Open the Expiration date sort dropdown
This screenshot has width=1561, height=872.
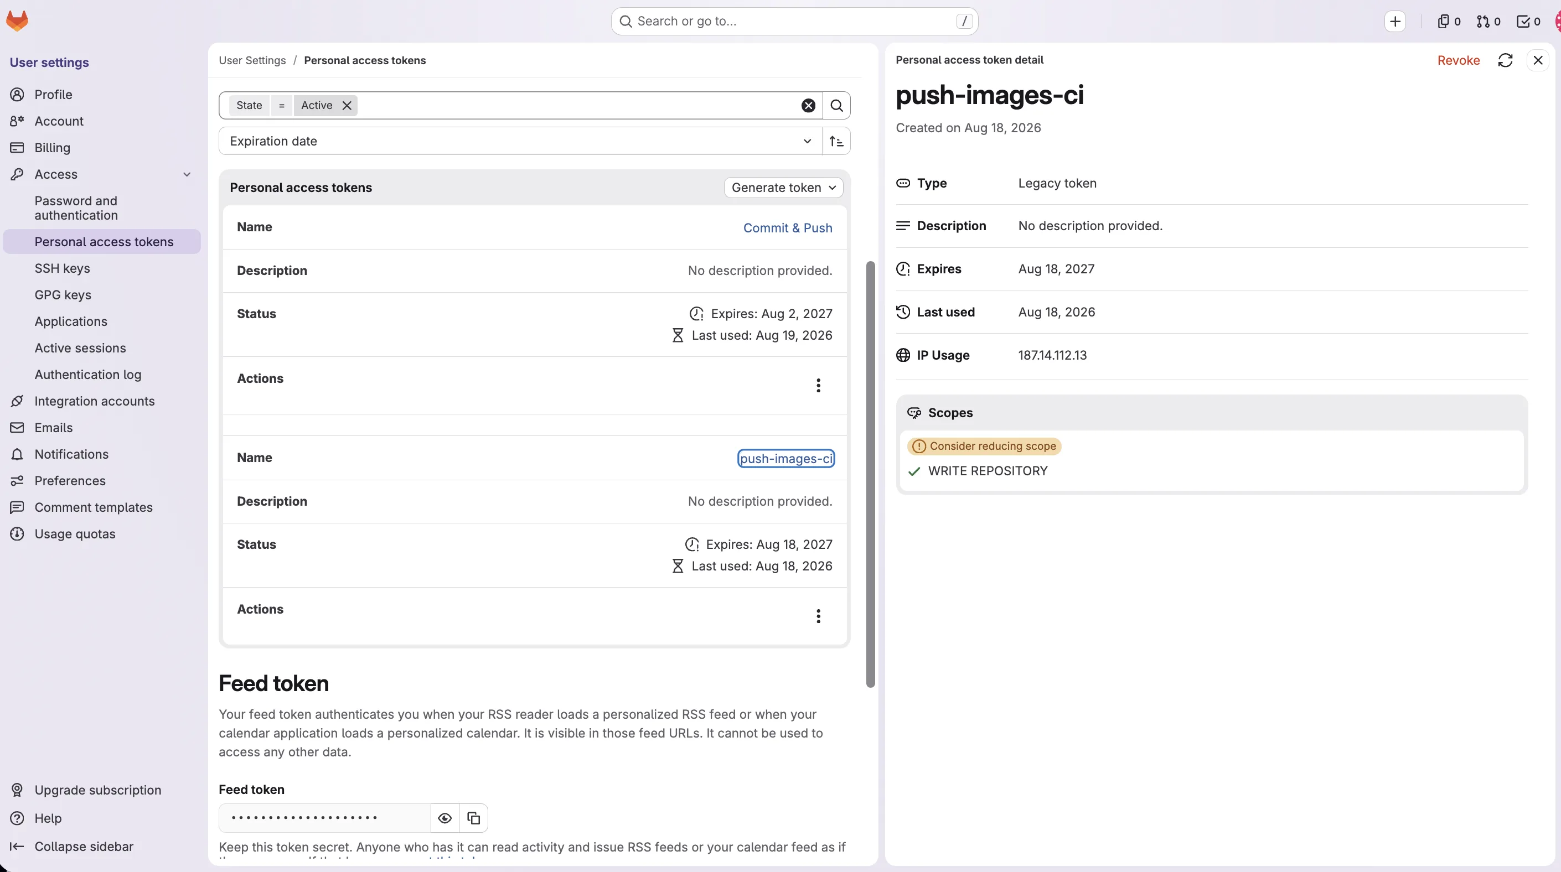tap(520, 141)
